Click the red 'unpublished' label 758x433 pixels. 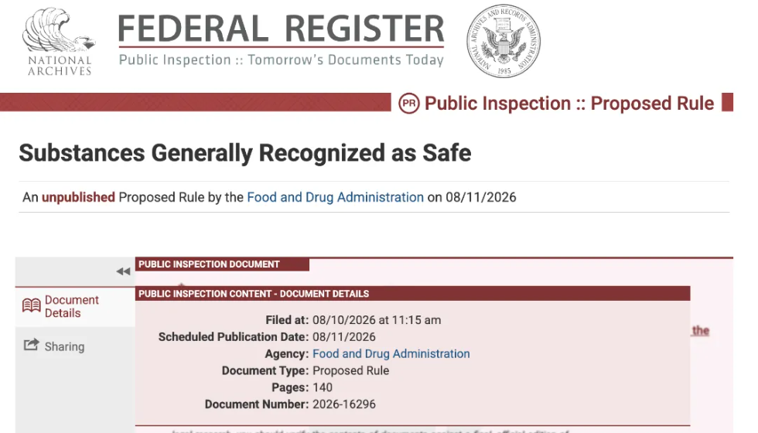(x=78, y=197)
